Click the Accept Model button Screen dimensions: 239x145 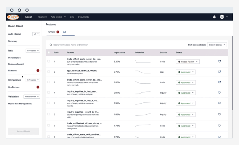23,131
